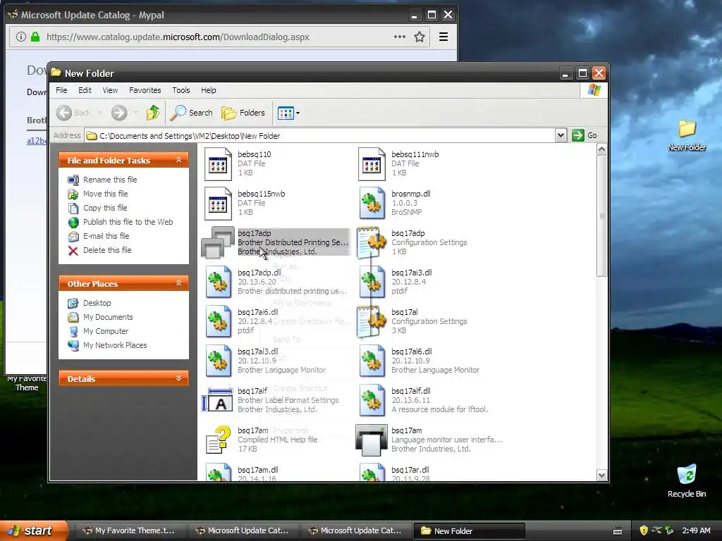Select bsq17adp Configuration Settings file icon
The height and width of the screenshot is (541, 722).
pyautogui.click(x=372, y=242)
